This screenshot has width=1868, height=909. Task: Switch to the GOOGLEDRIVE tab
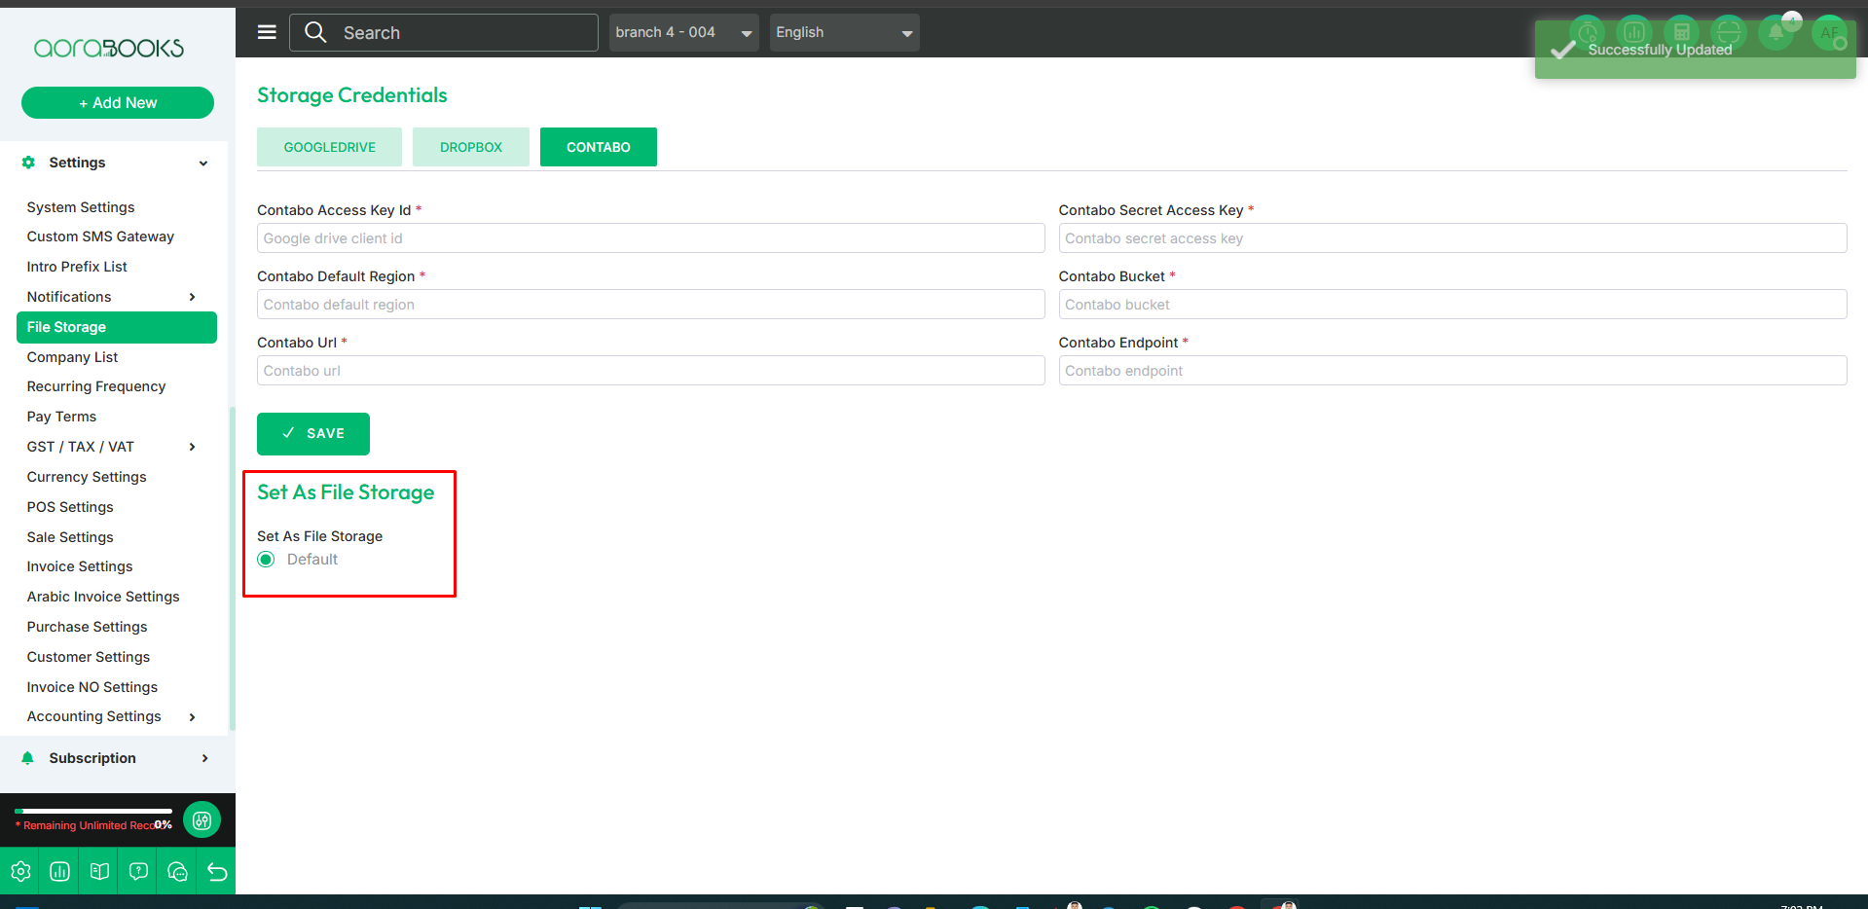click(329, 147)
